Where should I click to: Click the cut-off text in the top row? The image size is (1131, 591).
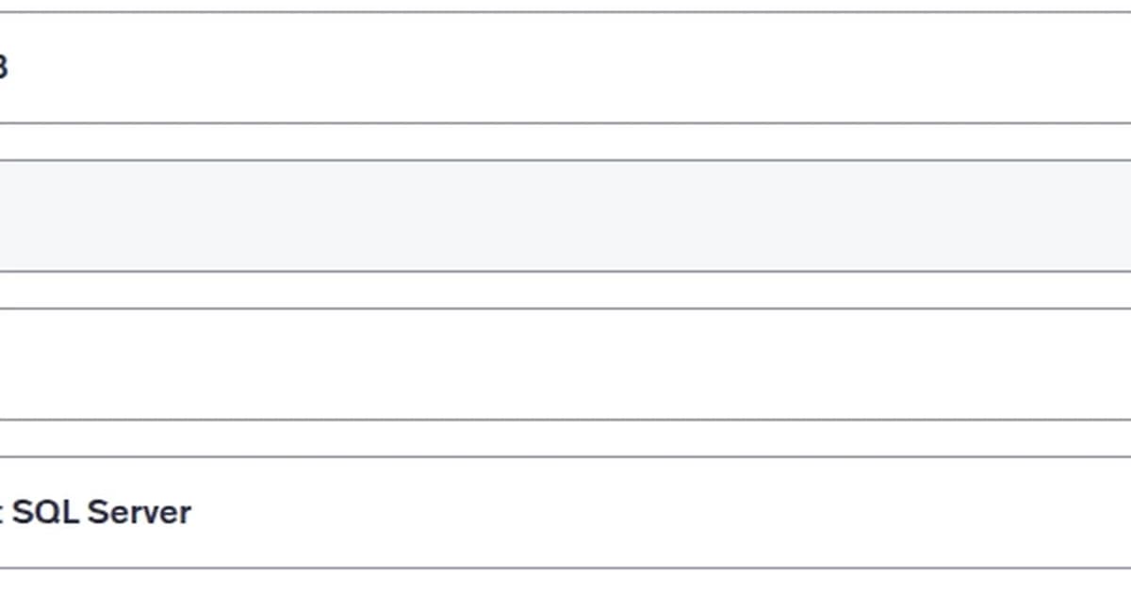pos(3,68)
